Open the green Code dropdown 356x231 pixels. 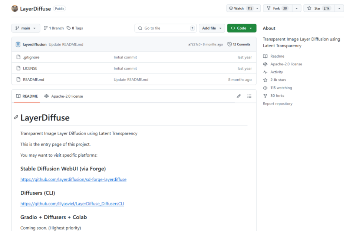click(x=241, y=28)
